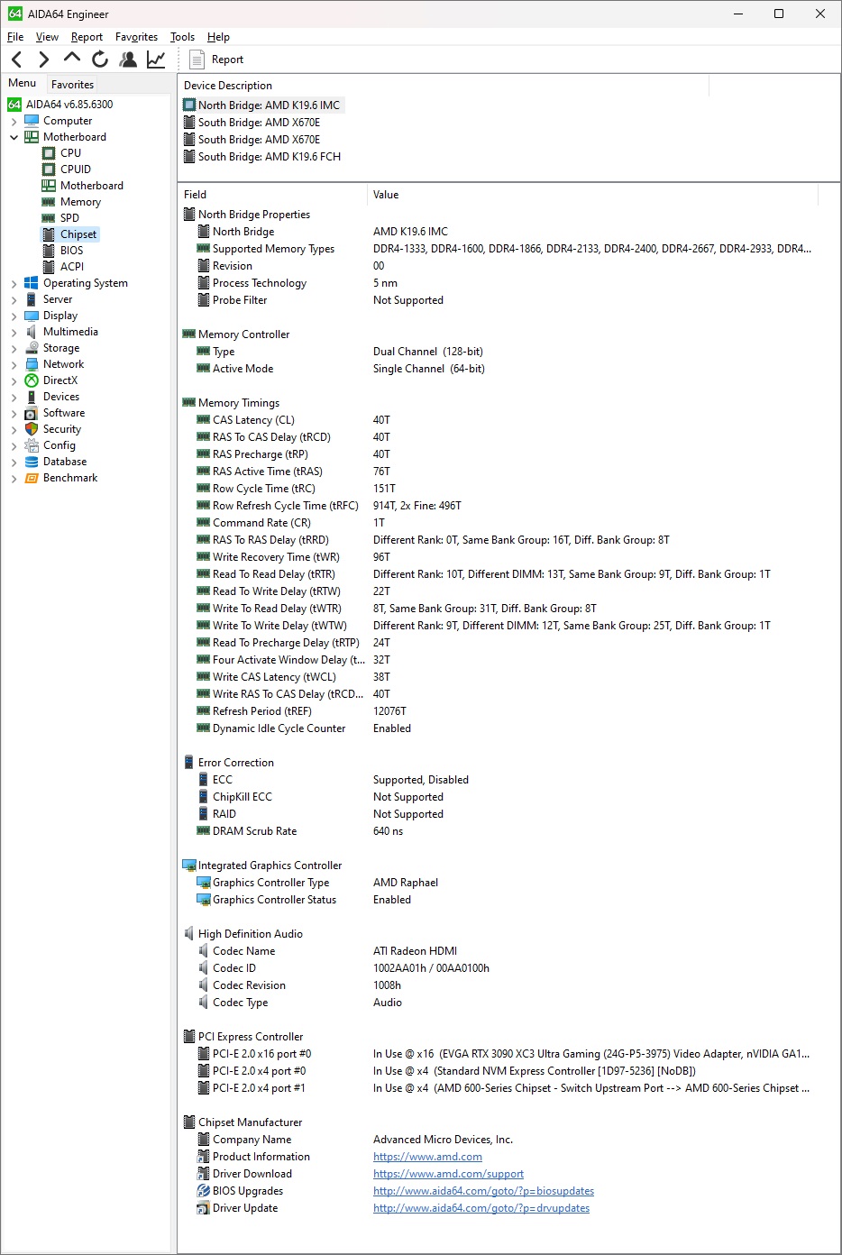Open the AMD support driver download link
The image size is (842, 1255).
click(448, 1174)
